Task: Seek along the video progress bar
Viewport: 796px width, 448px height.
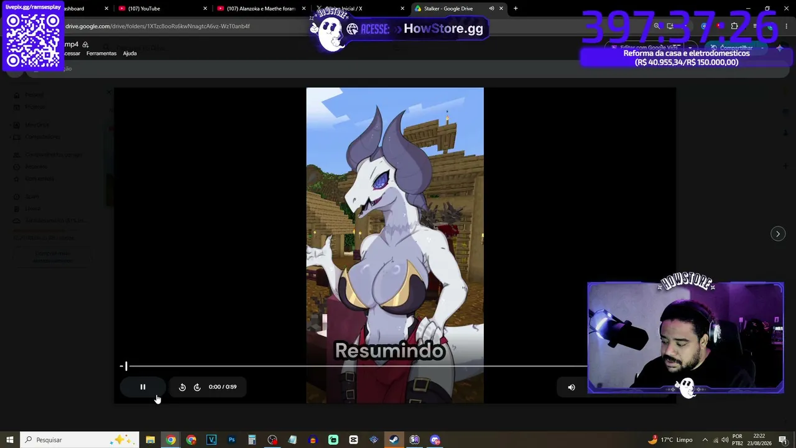Action: click(354, 366)
